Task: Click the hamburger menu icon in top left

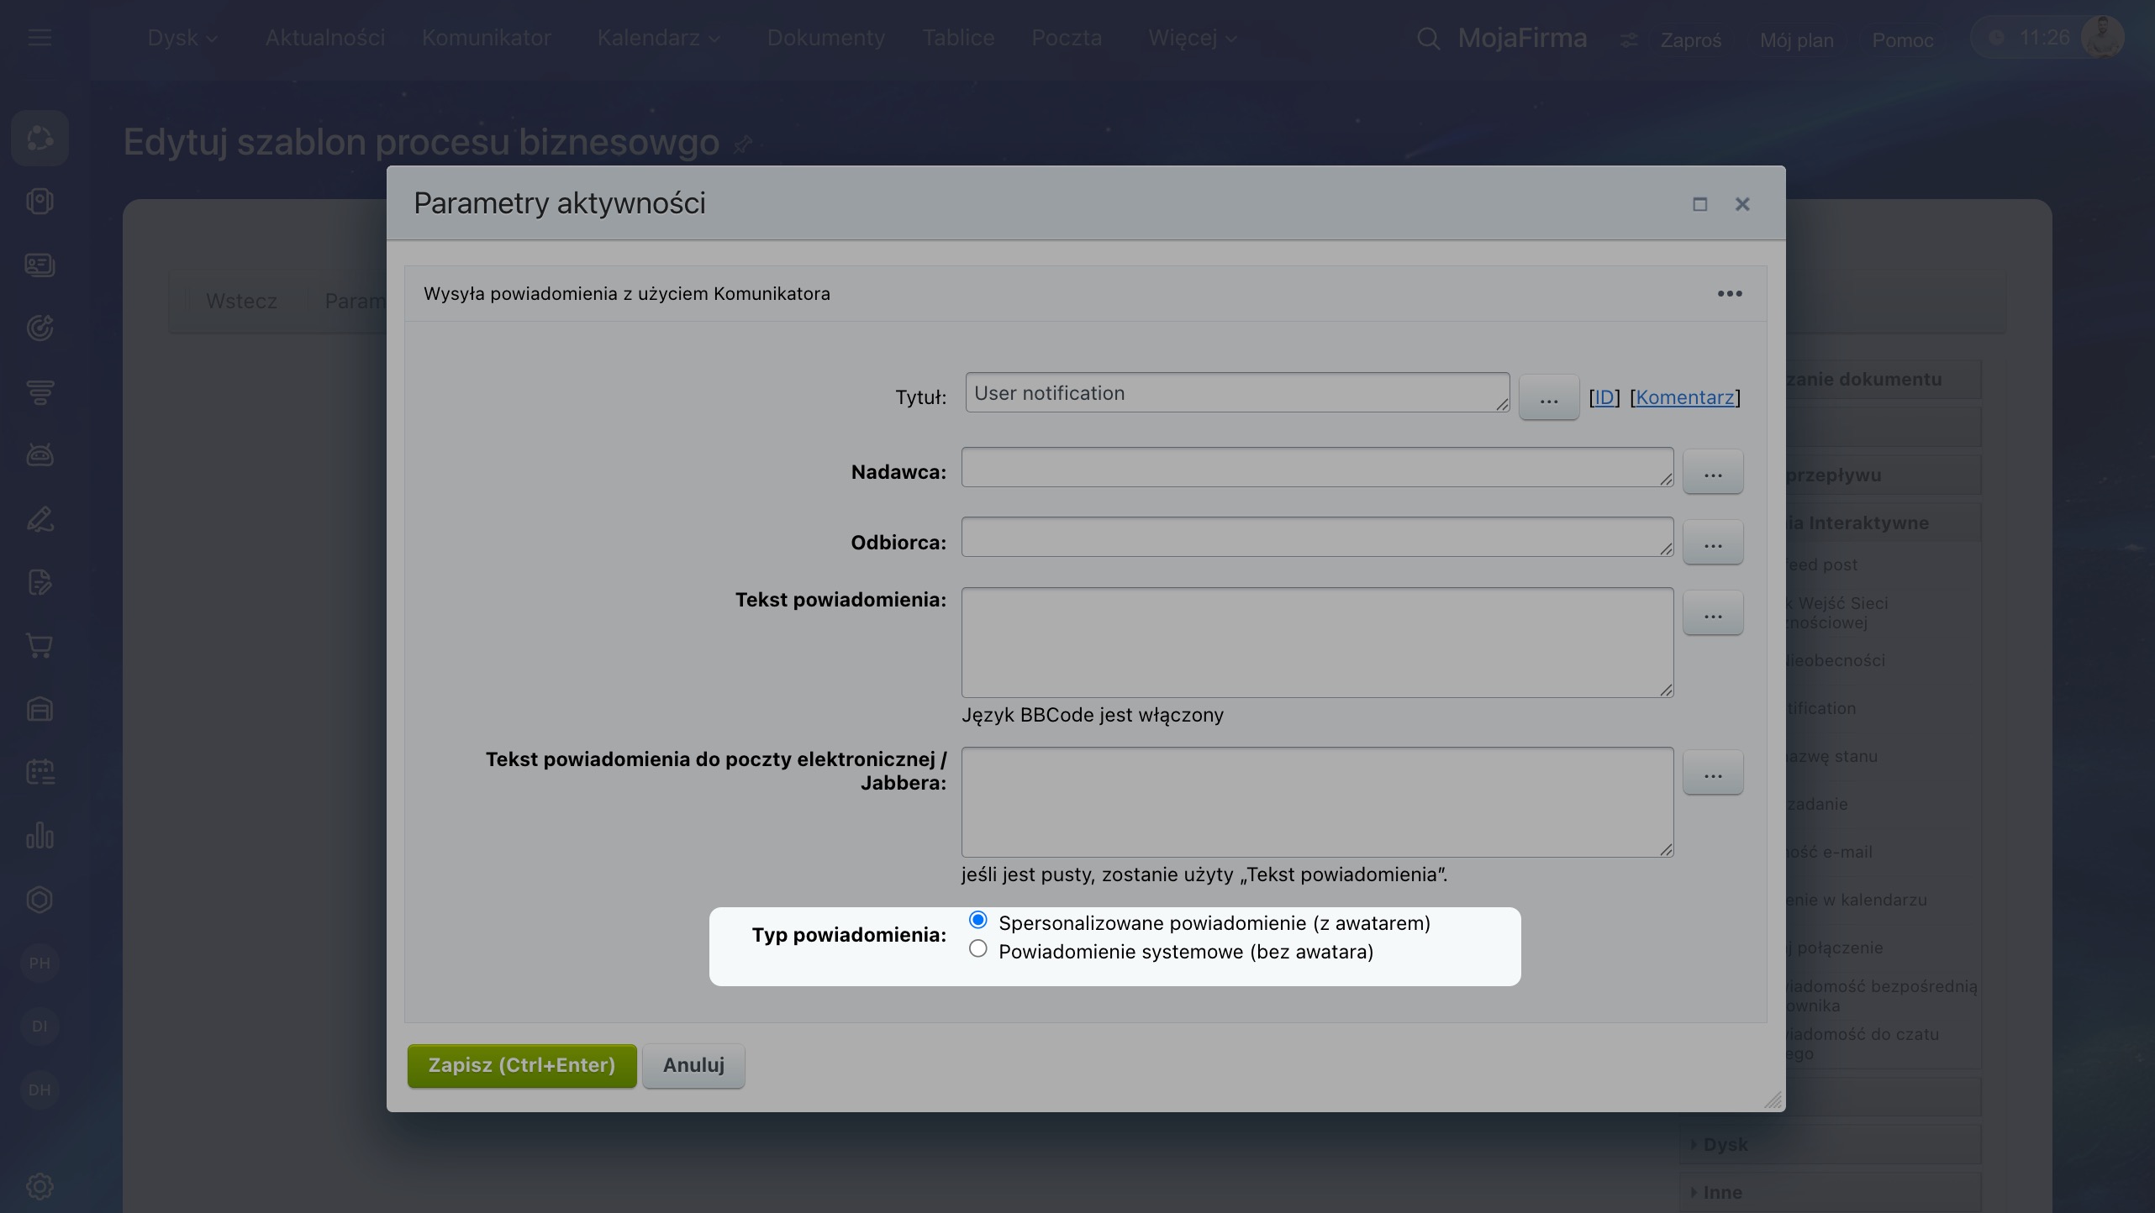Action: pyautogui.click(x=40, y=38)
